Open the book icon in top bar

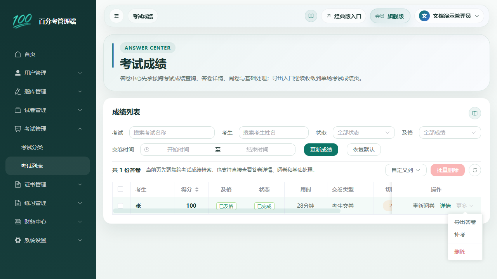[311, 16]
